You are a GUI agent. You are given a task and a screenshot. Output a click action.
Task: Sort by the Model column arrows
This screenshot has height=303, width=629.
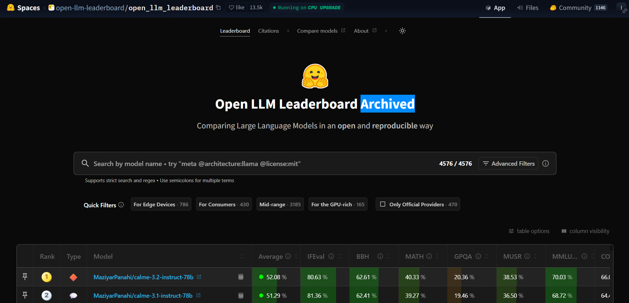[242, 256]
